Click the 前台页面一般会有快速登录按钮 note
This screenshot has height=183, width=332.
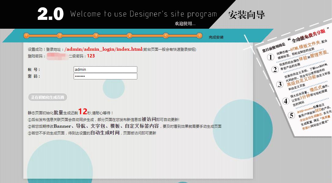[x=169, y=49]
